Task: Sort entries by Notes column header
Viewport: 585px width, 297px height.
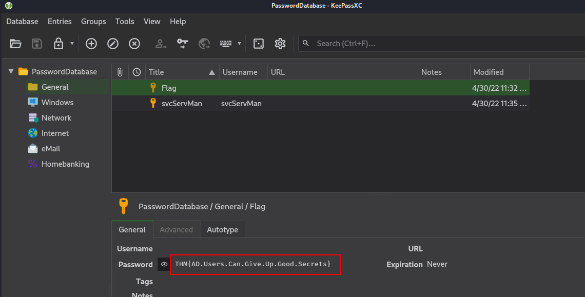Action: (444, 72)
